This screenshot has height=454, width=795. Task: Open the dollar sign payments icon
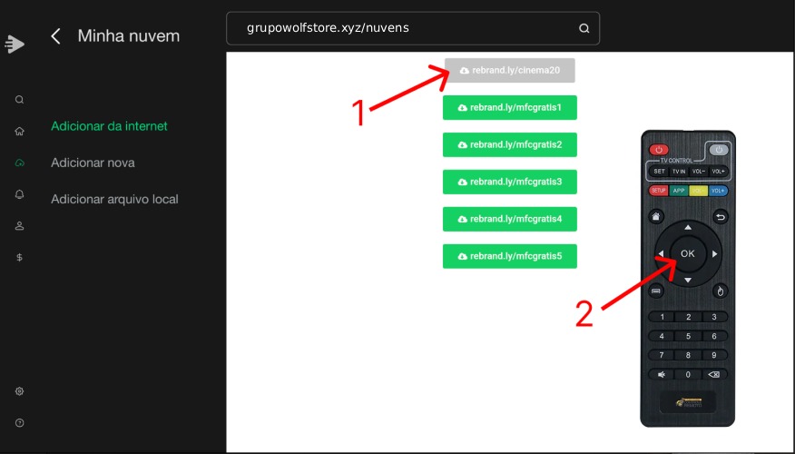[x=19, y=257]
